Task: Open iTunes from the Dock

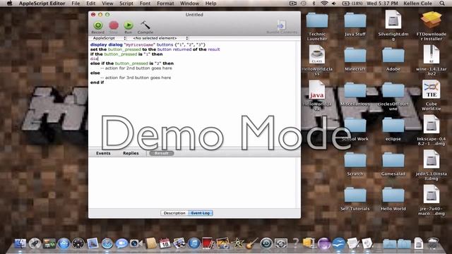Action: tap(194, 243)
